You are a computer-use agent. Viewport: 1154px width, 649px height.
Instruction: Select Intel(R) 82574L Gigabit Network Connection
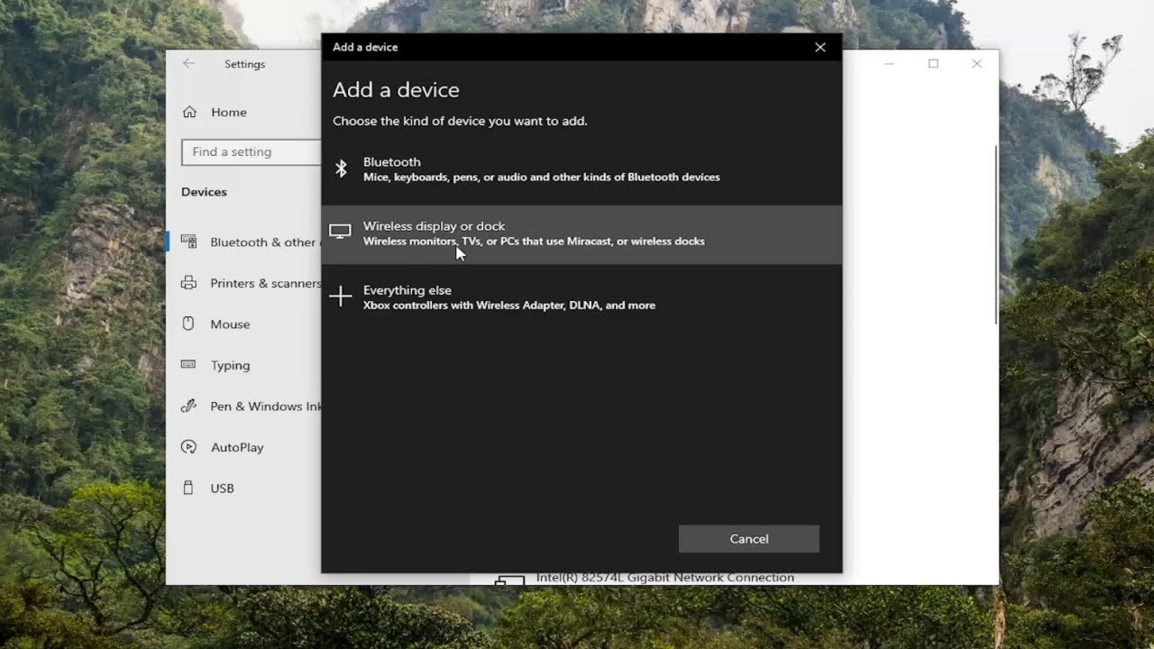click(664, 577)
